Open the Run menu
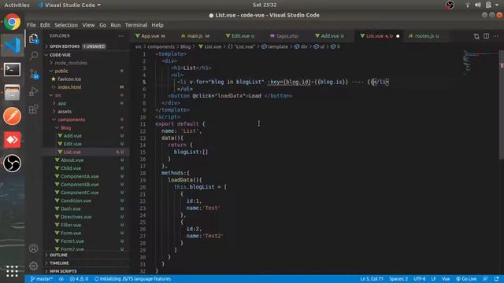 (116, 25)
